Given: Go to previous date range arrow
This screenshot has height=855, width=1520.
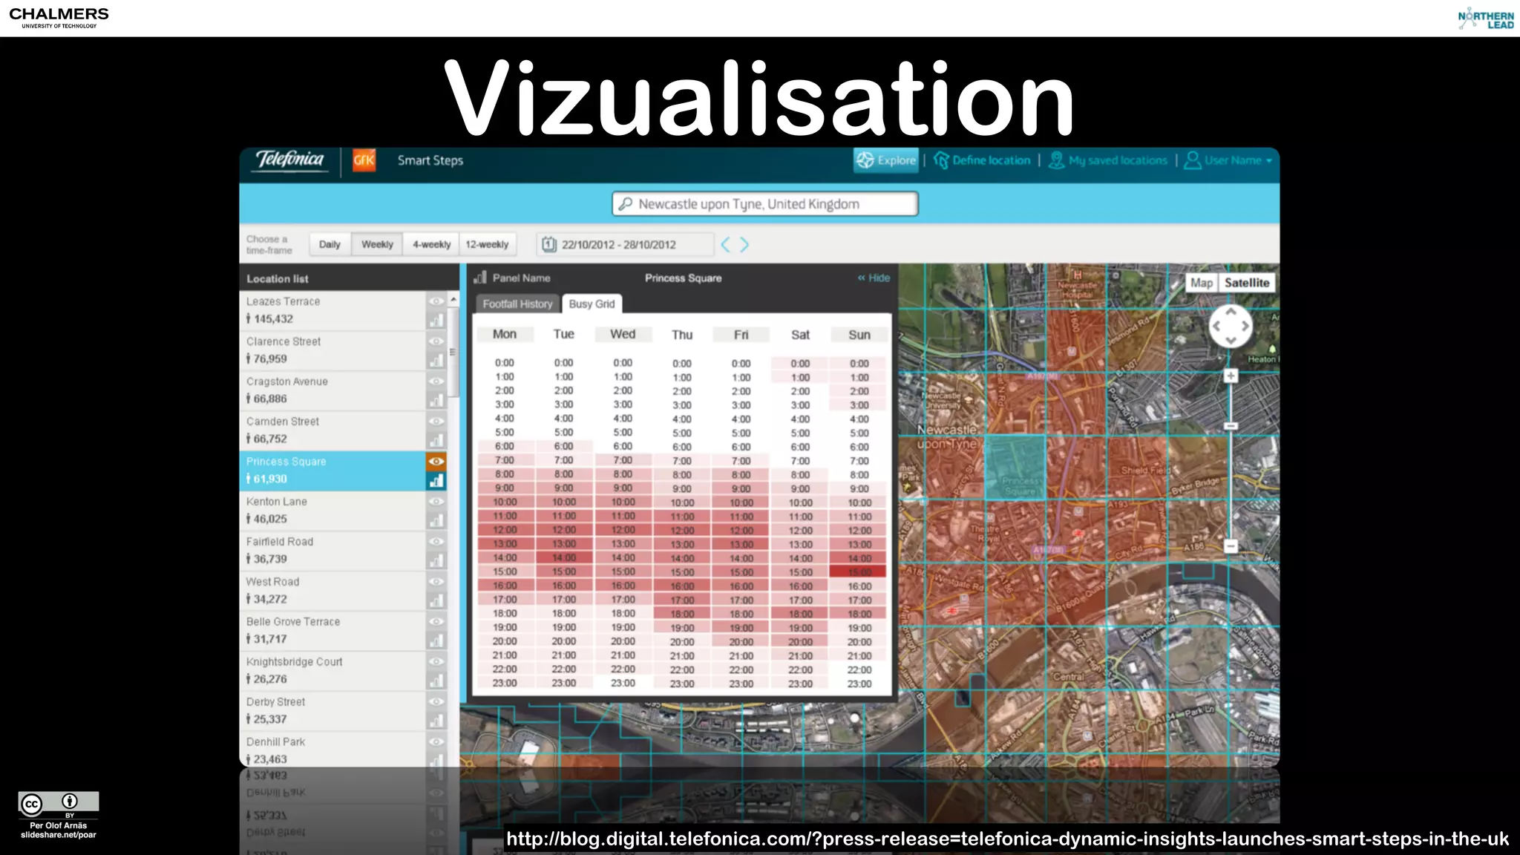Looking at the screenshot, I should tap(725, 244).
